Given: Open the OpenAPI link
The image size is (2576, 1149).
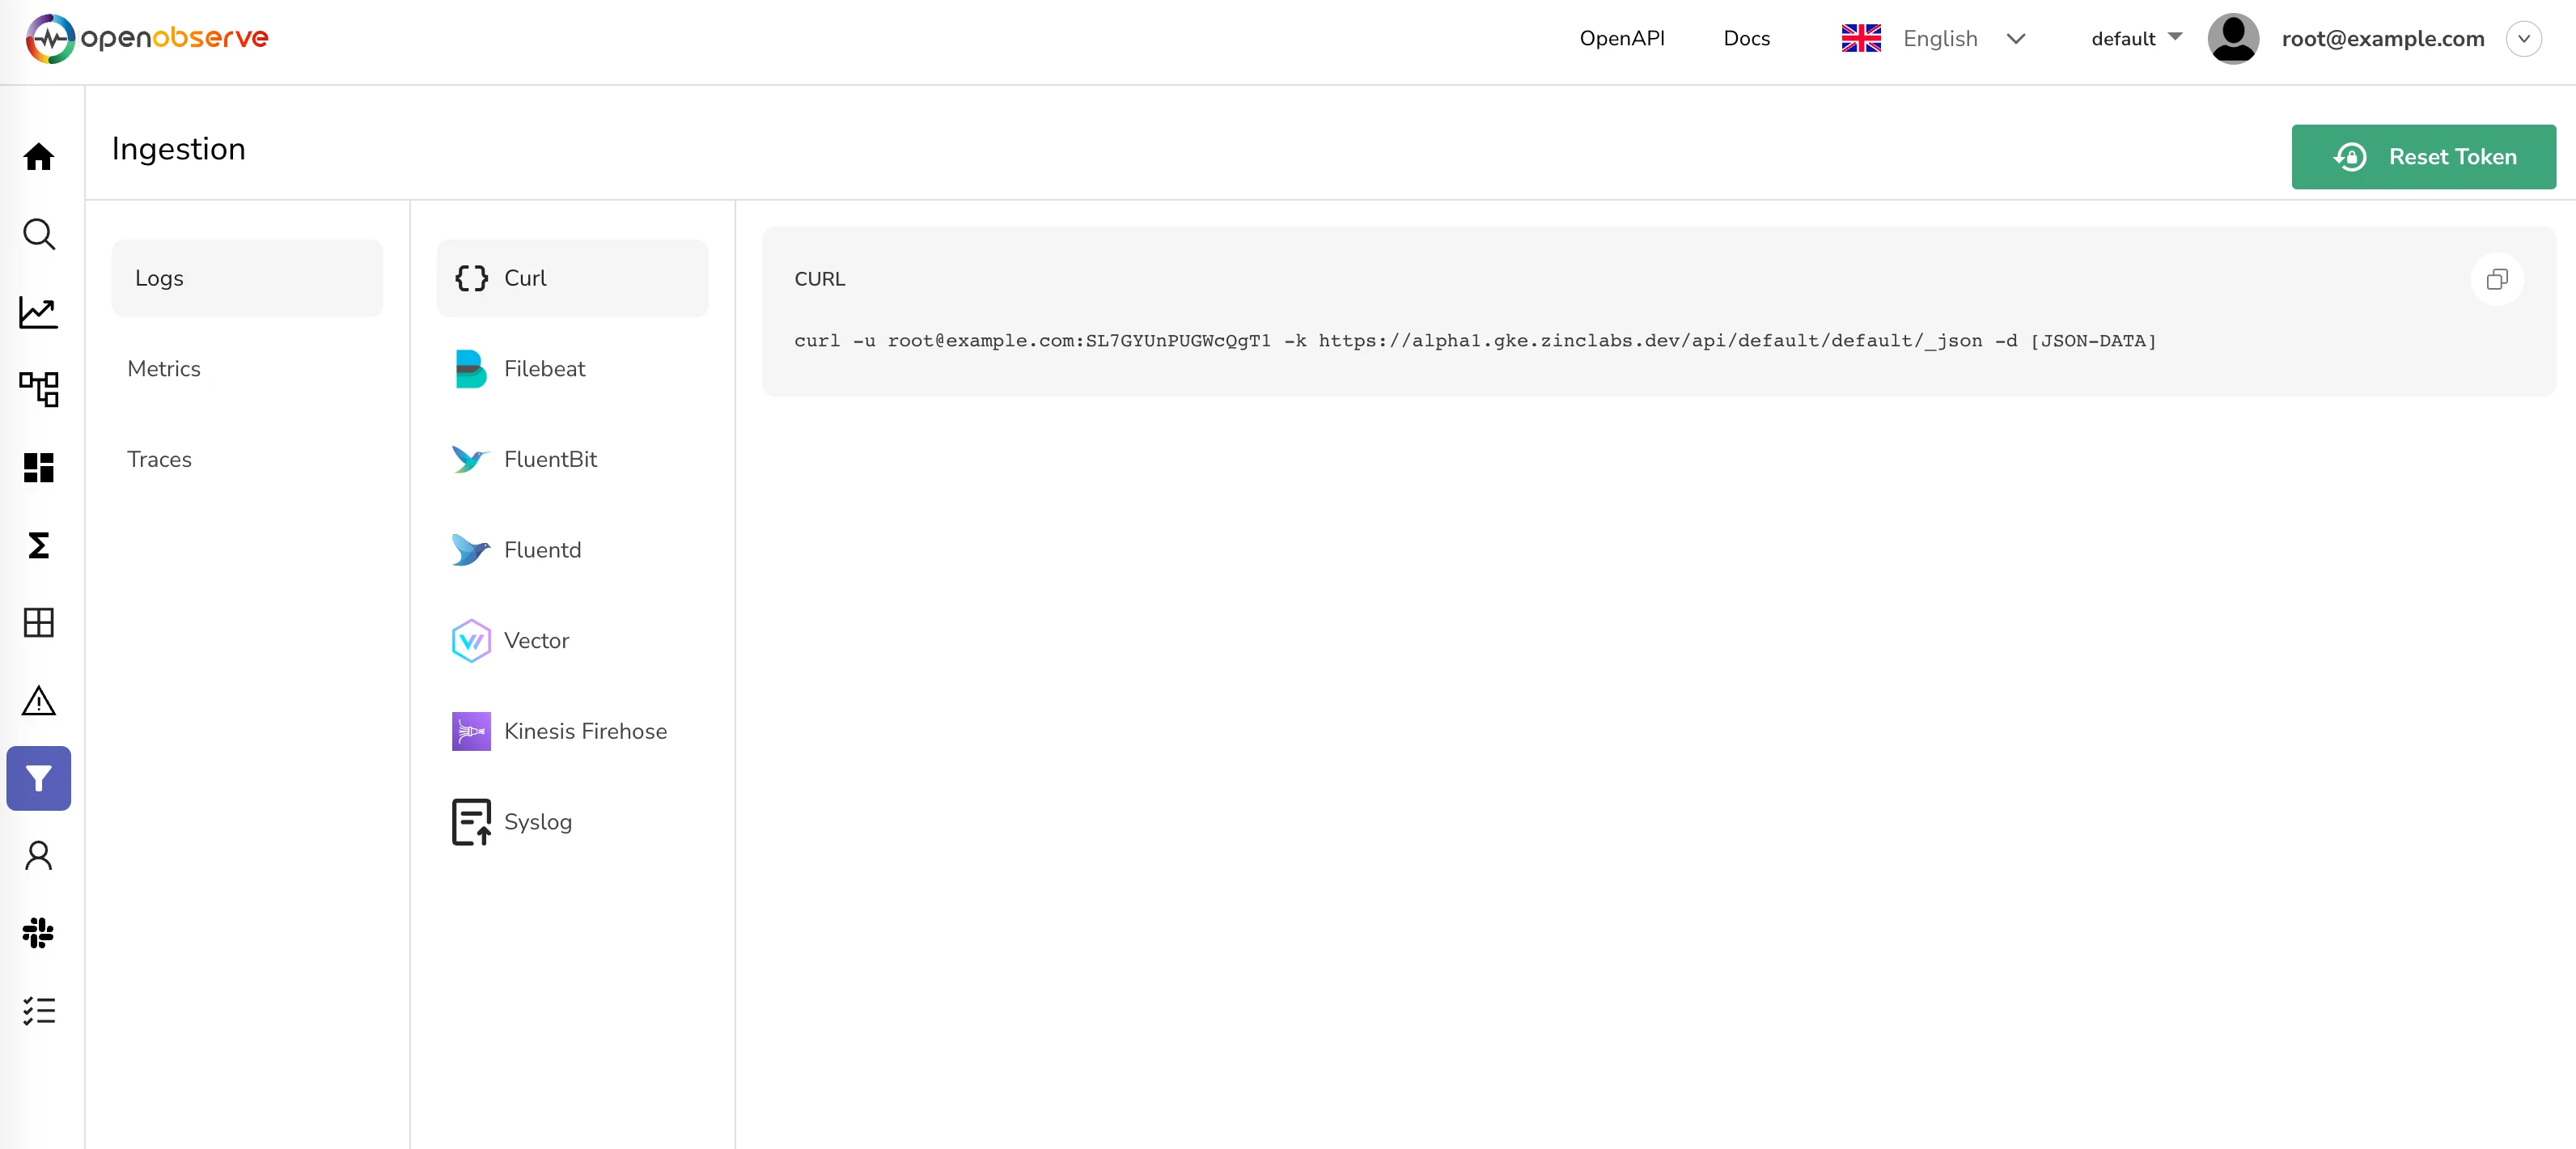Looking at the screenshot, I should point(1621,39).
